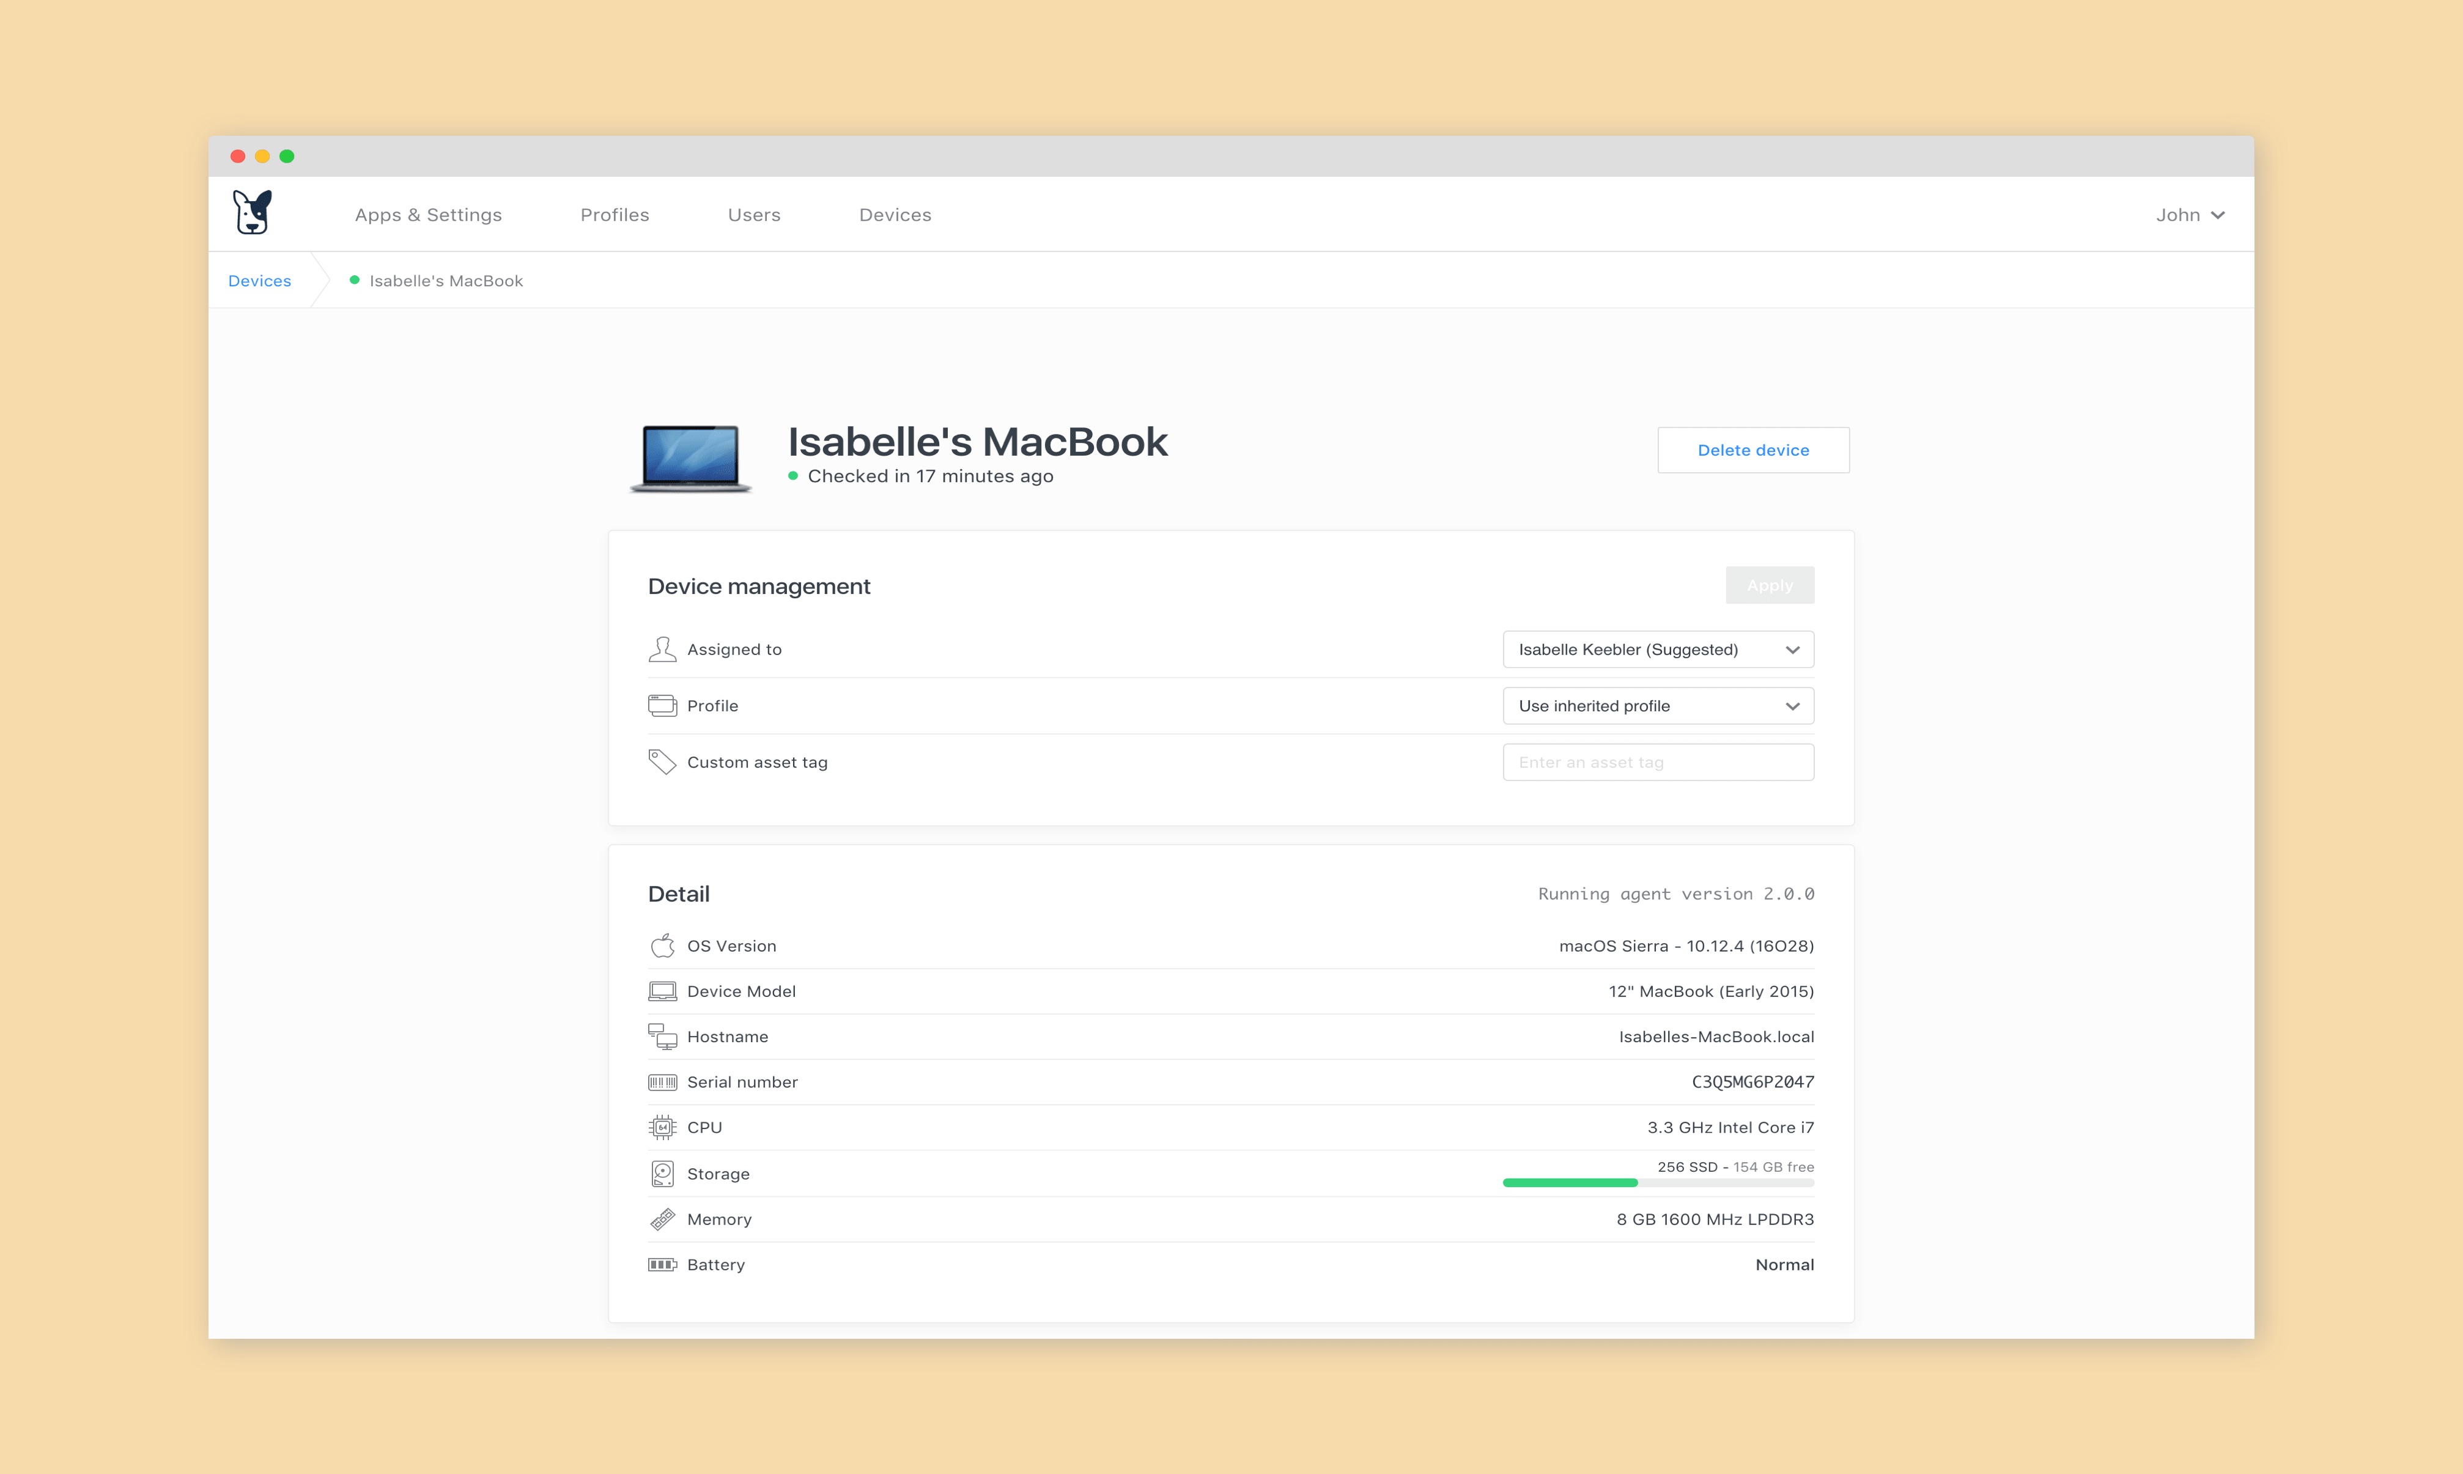Click the Device Model monitor icon
This screenshot has width=2463, height=1474.
pyautogui.click(x=662, y=991)
